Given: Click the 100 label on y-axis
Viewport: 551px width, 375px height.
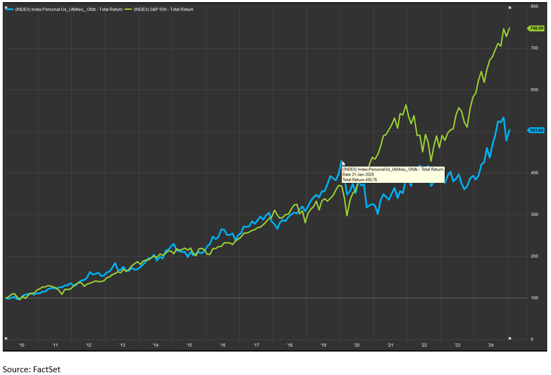Looking at the screenshot, I should 534,298.
